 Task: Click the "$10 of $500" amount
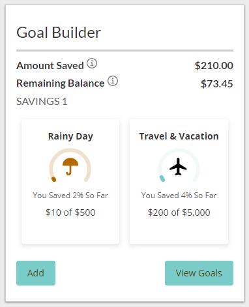(70, 212)
